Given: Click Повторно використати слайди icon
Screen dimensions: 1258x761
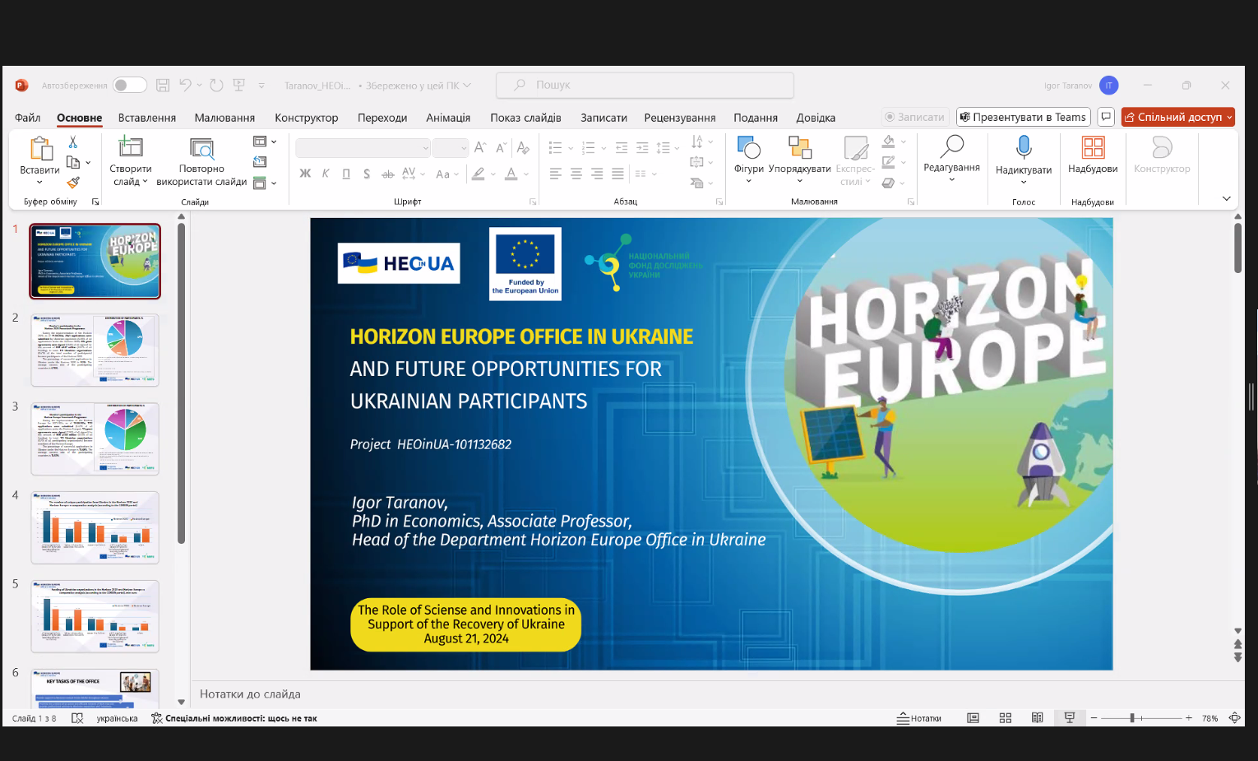Looking at the screenshot, I should click(x=201, y=148).
